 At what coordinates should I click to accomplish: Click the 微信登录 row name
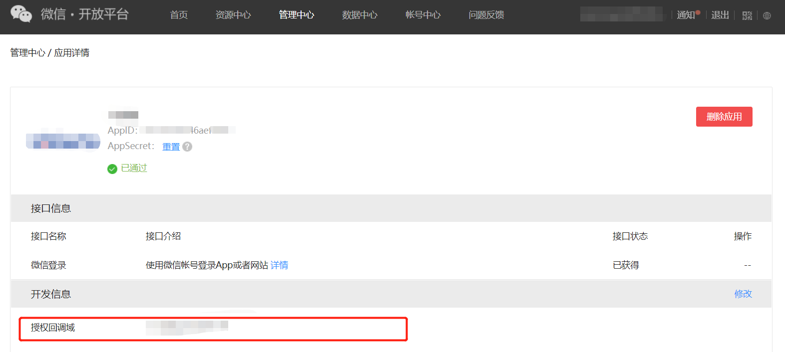[48, 265]
